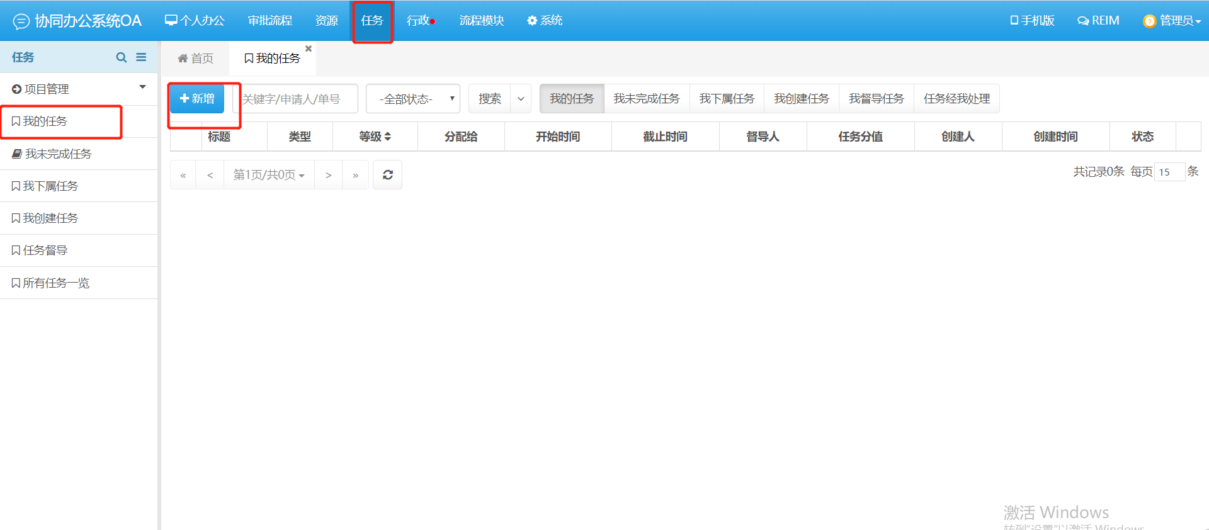
Task: Click the 创建人 column header
Action: point(958,137)
